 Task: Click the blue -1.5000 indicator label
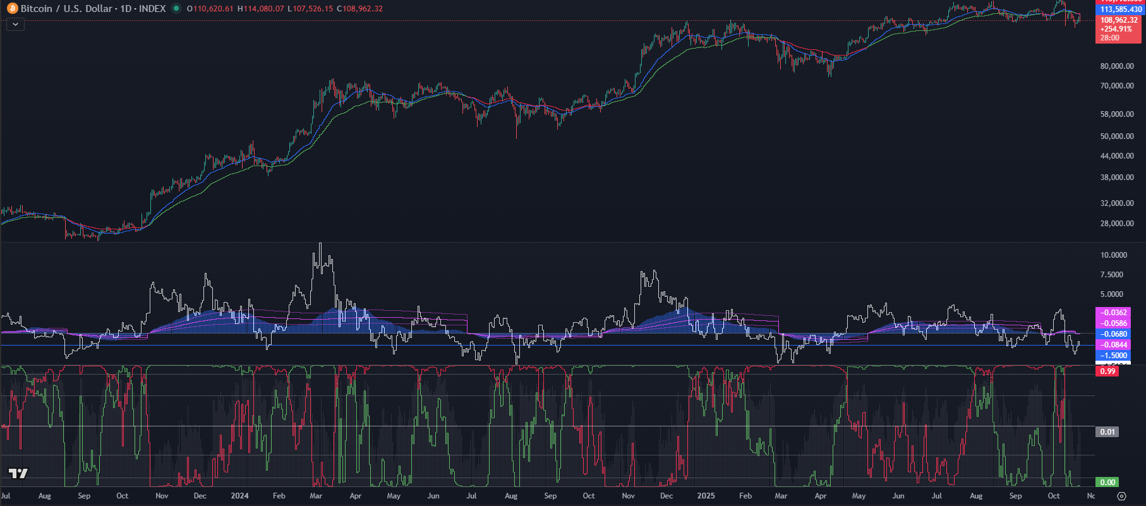(1113, 356)
